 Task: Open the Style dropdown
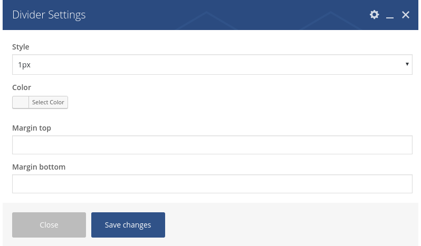click(x=211, y=64)
